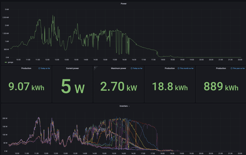Open the Current power panel title menu
Screen dimensions: 246x155
pos(72,68)
